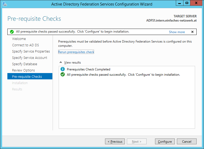Click 'All prerequisite checks passed' row in results
This screenshot has height=149, width=204.
[x=123, y=75]
